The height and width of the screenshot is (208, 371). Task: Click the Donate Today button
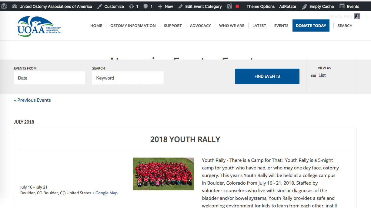(x=311, y=26)
